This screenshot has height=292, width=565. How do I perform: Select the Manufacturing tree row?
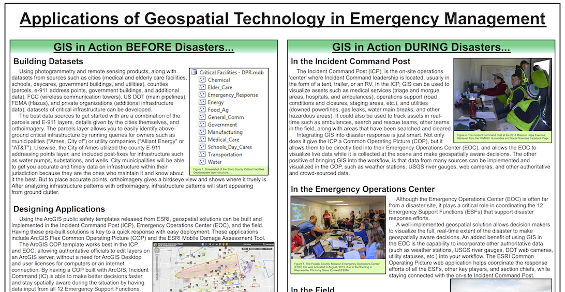click(x=220, y=132)
